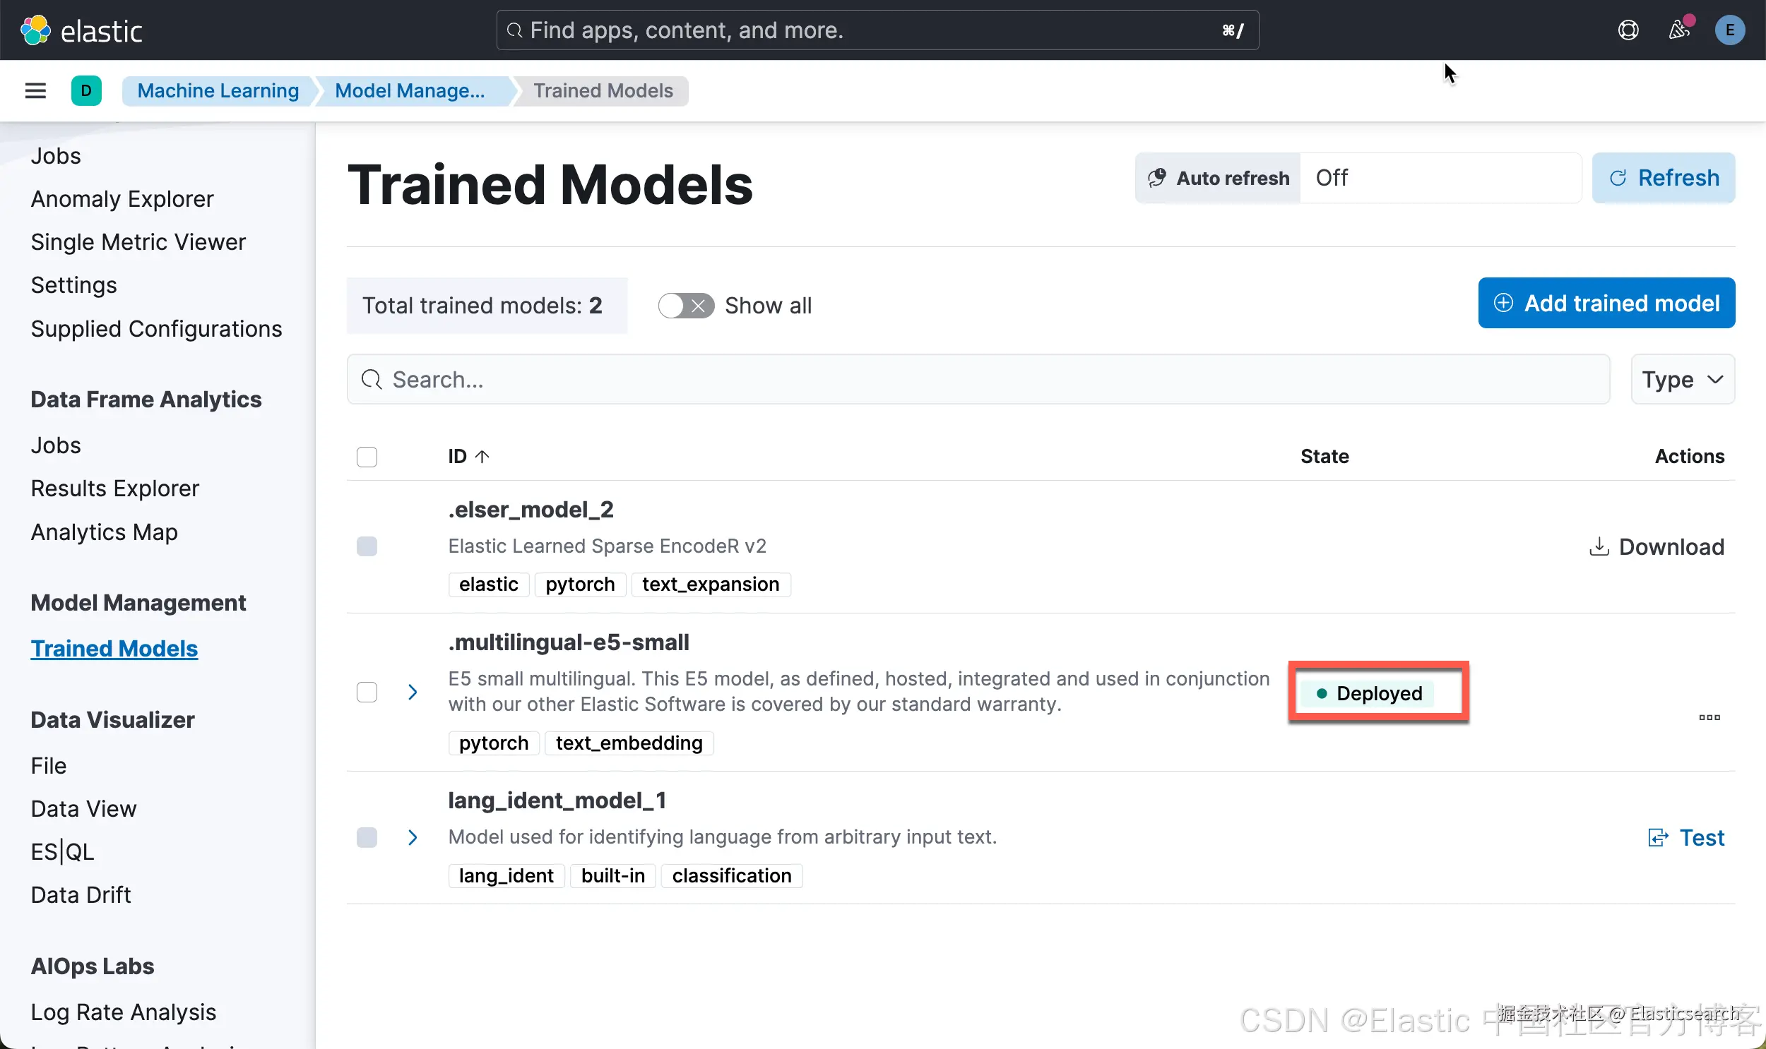Screen dimensions: 1766x1049
Task: Go to Anomaly Explorer in sidebar
Action: [122, 199]
